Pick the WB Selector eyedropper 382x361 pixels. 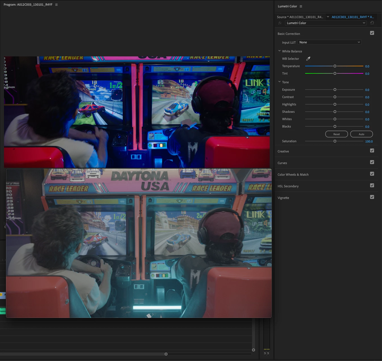pyautogui.click(x=308, y=59)
